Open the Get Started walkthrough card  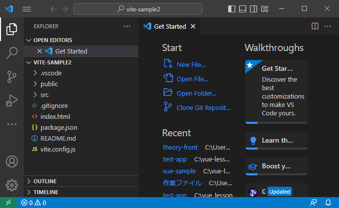coord(276,92)
